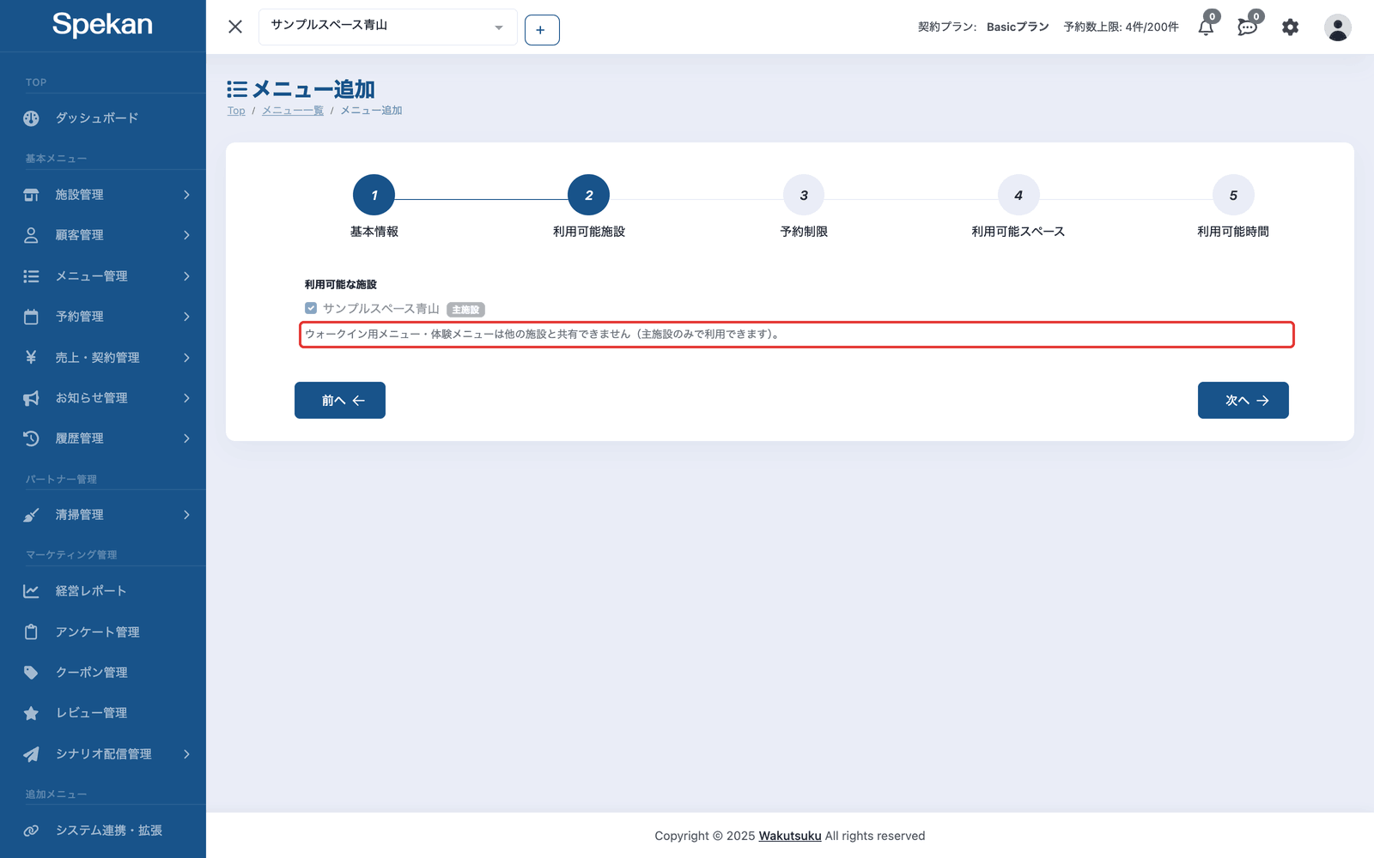The height and width of the screenshot is (858, 1374).
Task: Open the settings gear icon
Action: click(1290, 27)
